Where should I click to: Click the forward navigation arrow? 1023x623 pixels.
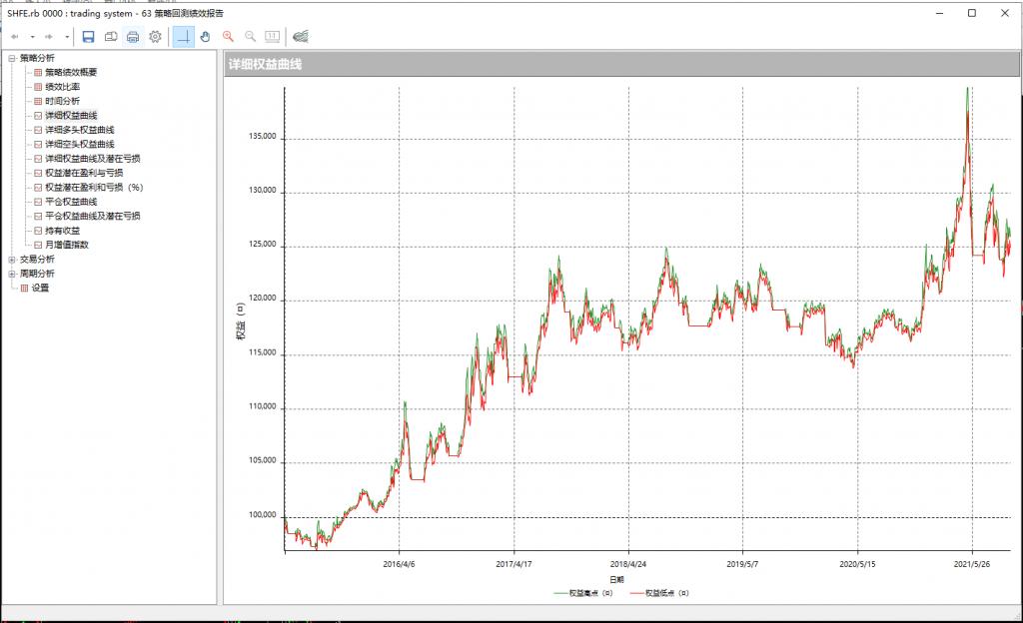click(49, 37)
